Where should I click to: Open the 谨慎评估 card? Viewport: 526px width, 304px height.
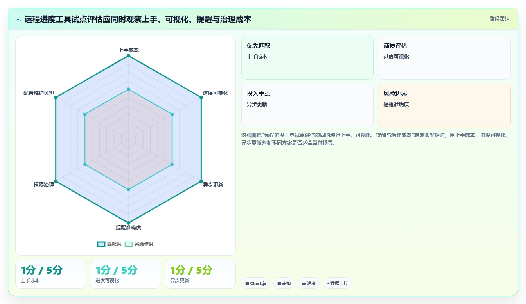tap(444, 58)
